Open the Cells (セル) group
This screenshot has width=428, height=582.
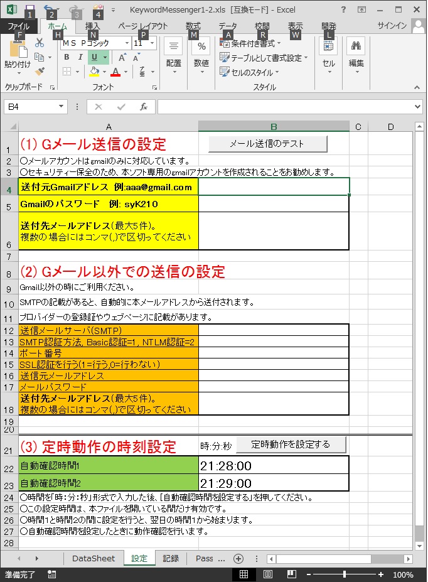pos(329,56)
